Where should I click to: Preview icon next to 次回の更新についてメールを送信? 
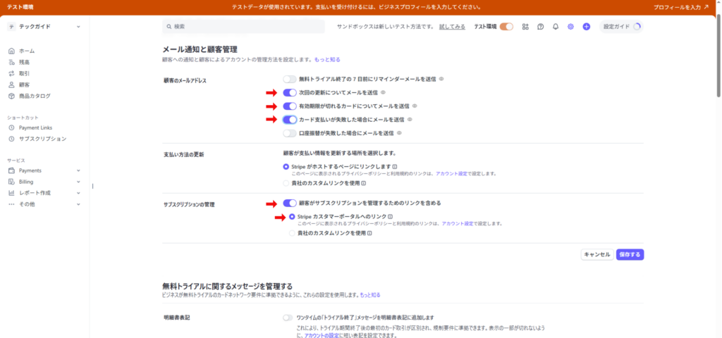tap(383, 92)
